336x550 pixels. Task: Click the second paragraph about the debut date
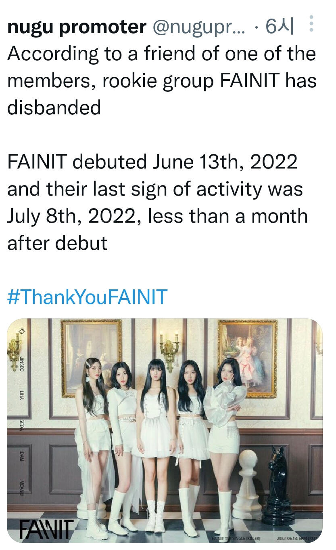pyautogui.click(x=157, y=202)
